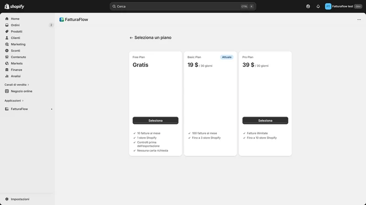This screenshot has width=366, height=205.
Task: Click 'Fatture illimitate' feature
Action: pos(257,133)
